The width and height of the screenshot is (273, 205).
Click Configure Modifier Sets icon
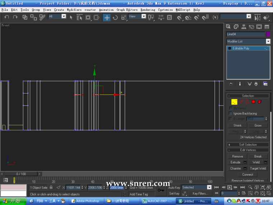coord(265,84)
